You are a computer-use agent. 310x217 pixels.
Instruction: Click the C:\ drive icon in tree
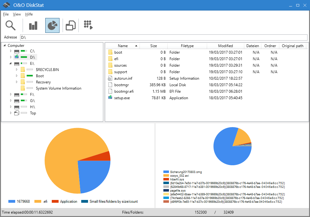click(17, 51)
